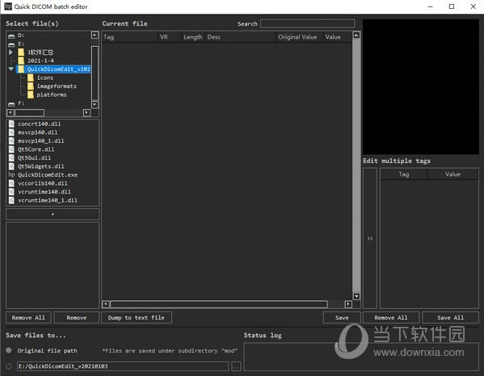Click the bp app icon in title bar

pyautogui.click(x=8, y=6)
